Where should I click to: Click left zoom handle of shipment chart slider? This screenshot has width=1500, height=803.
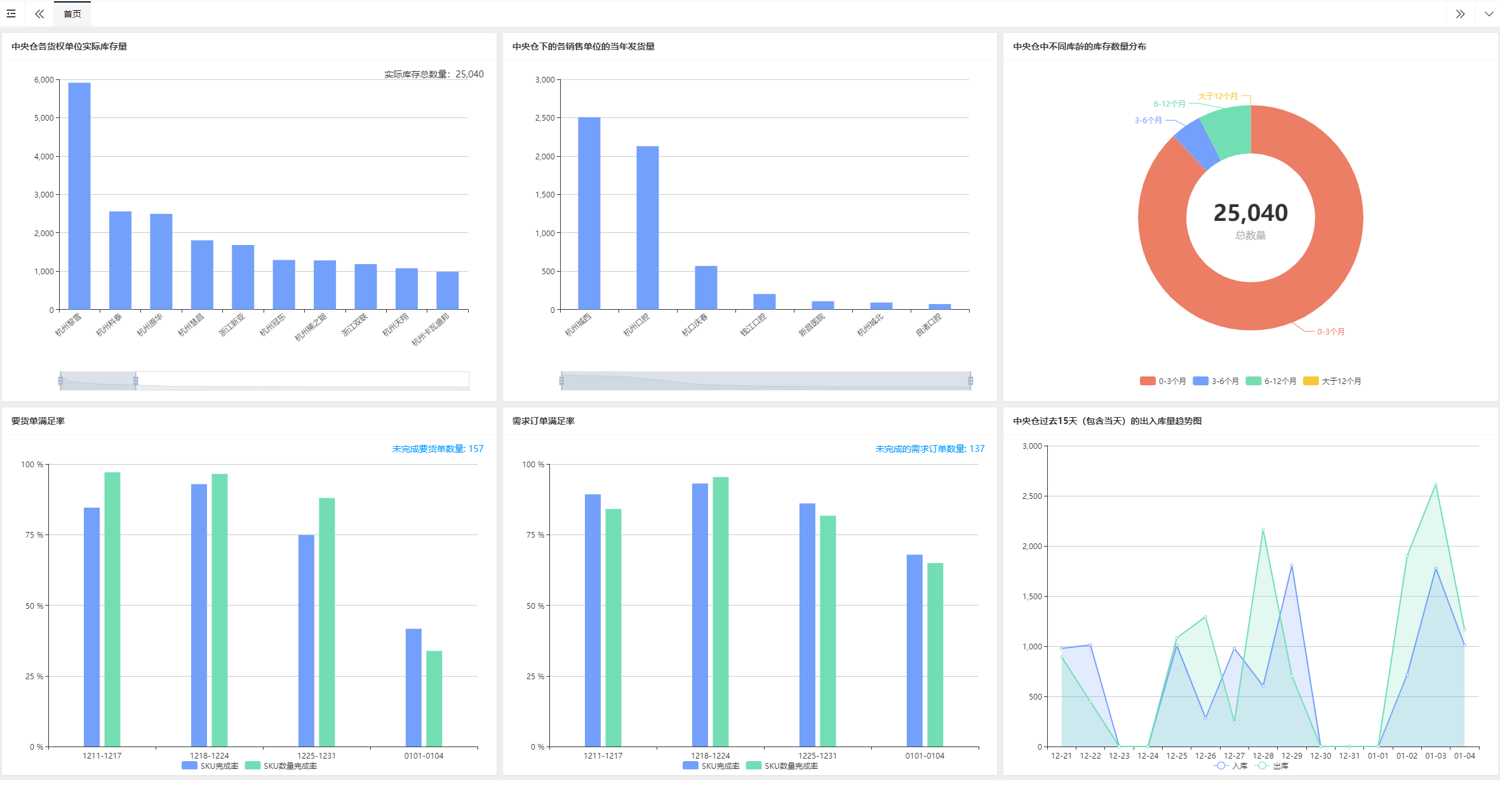(x=561, y=380)
